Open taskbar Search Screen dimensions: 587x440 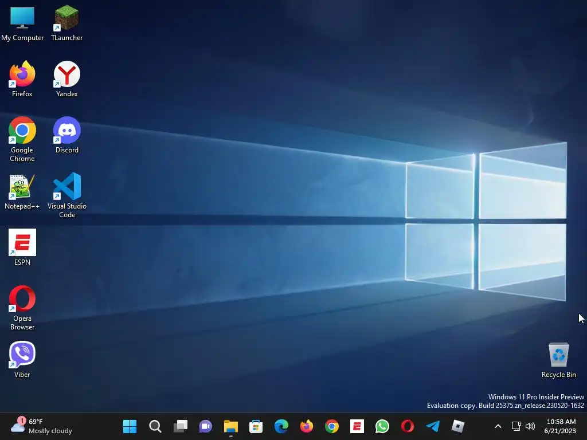tap(155, 426)
